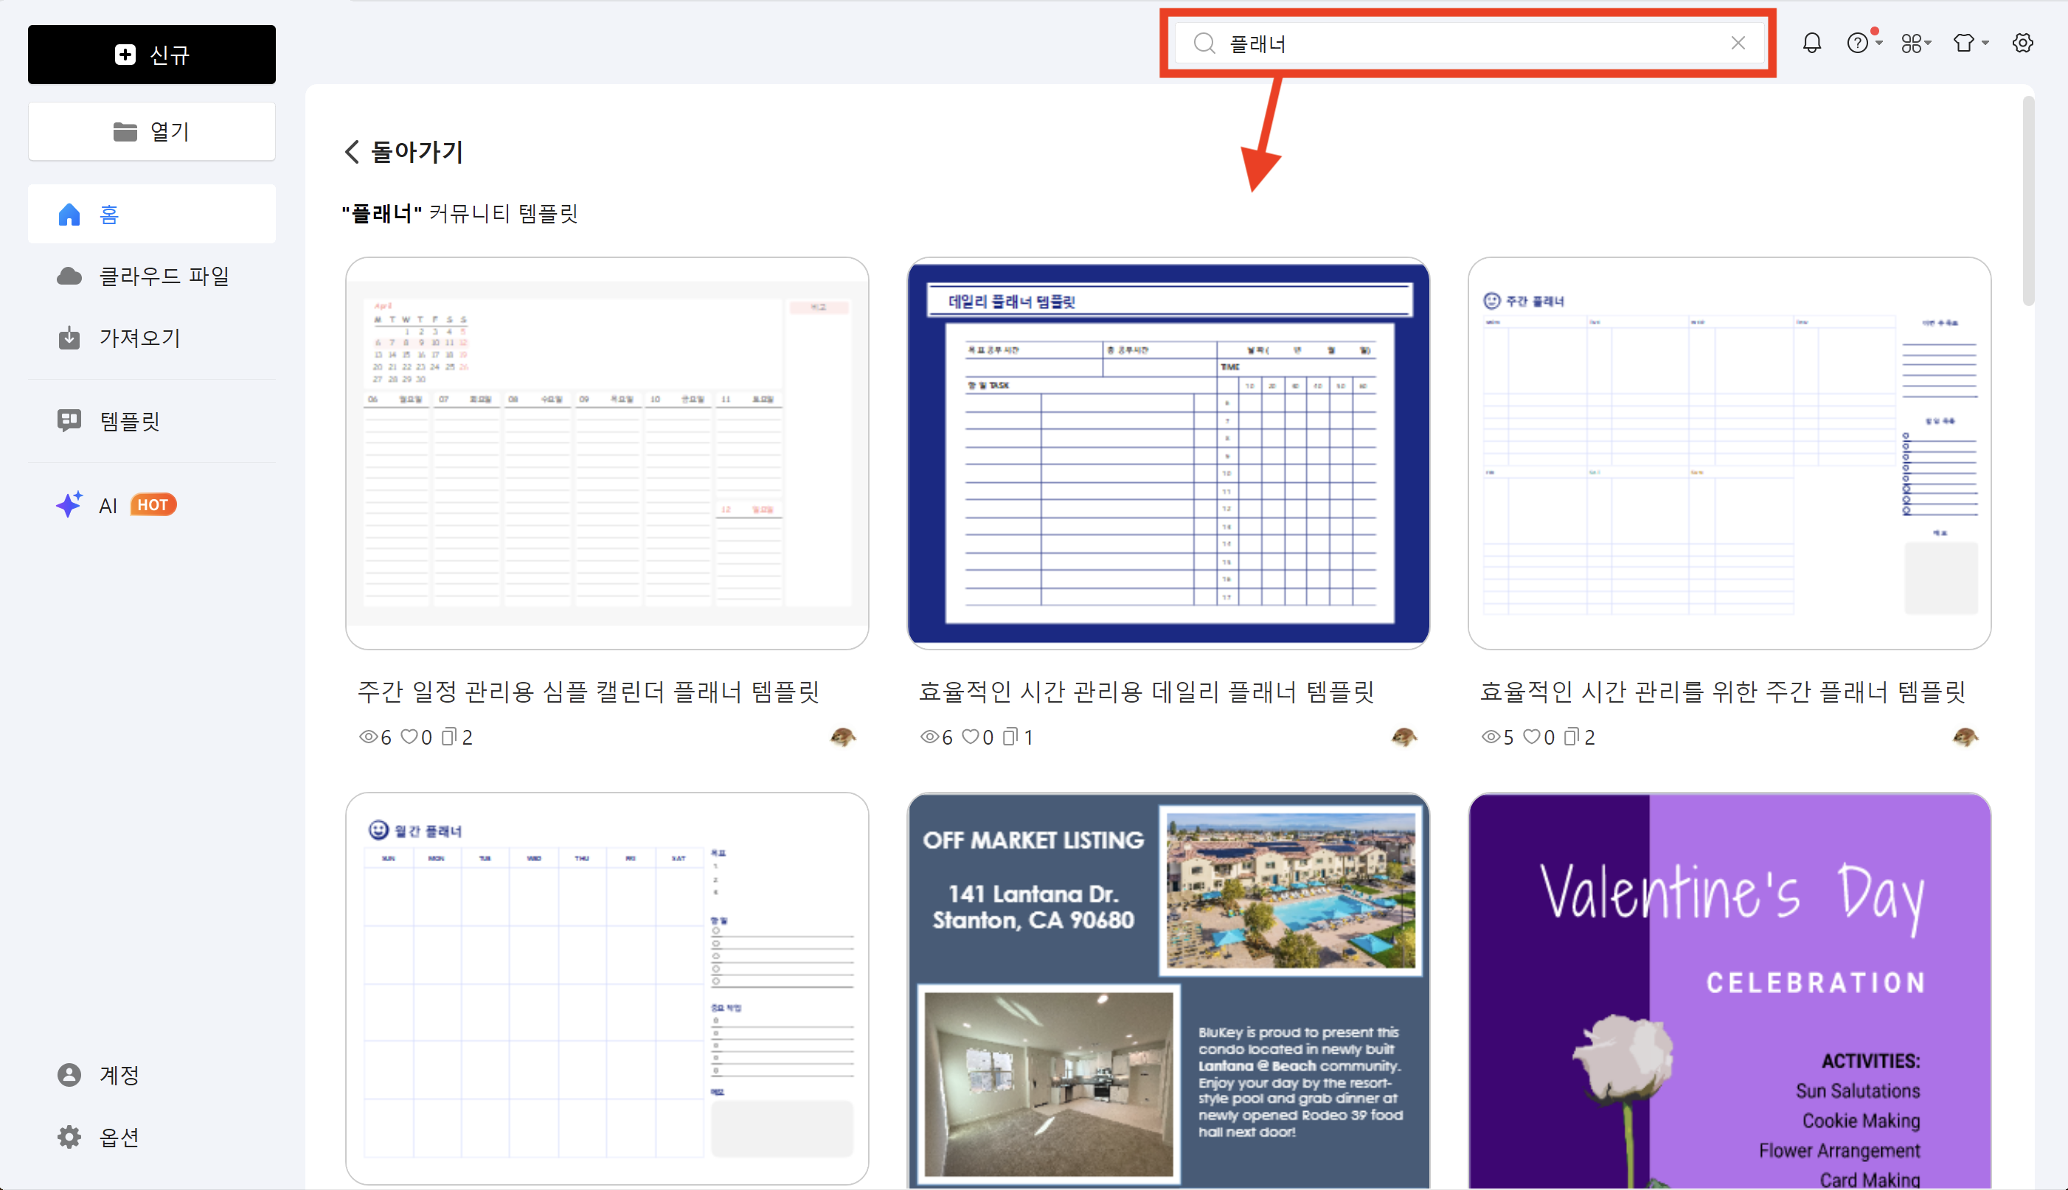Screen dimensions: 2068x1190
Task: Open the 템플릿 sidebar item
Action: click(x=129, y=421)
